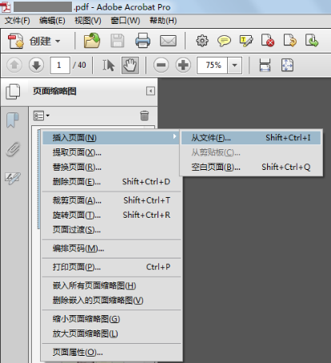Screen dimensions: 331x363
Task: Go to previous page with up arrow
Action: [x=14, y=65]
